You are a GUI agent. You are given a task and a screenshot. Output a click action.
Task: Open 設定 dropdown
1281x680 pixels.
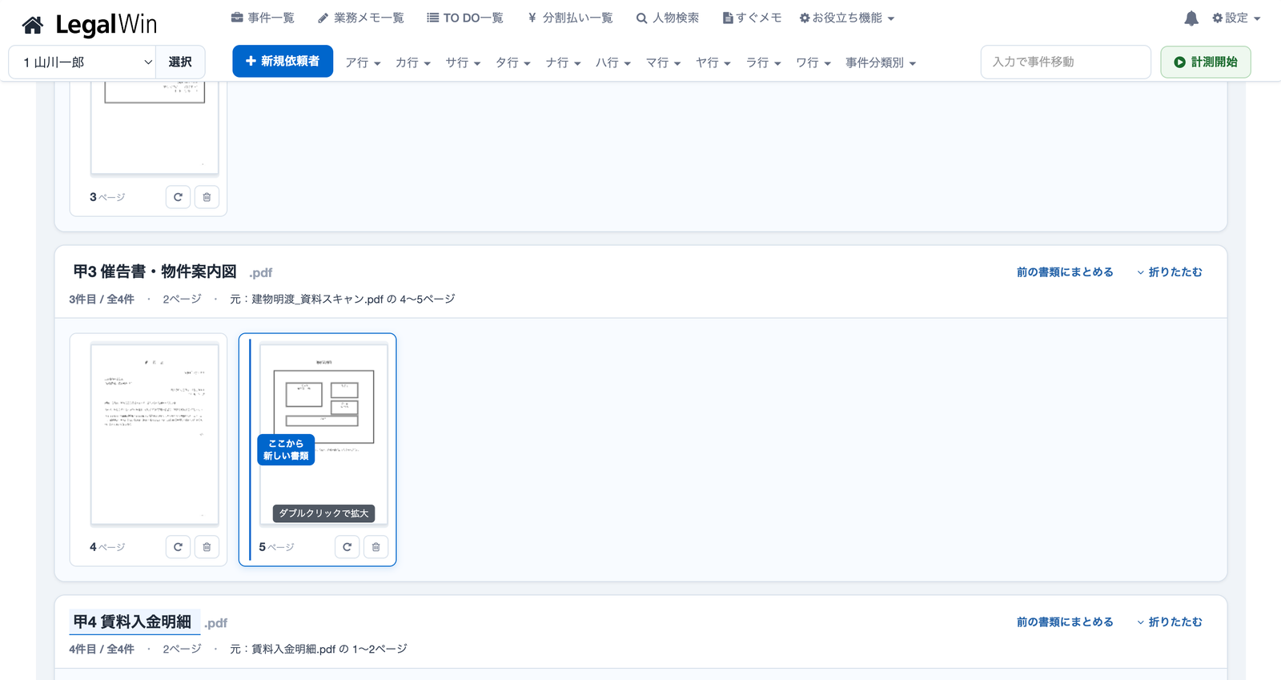tap(1236, 18)
